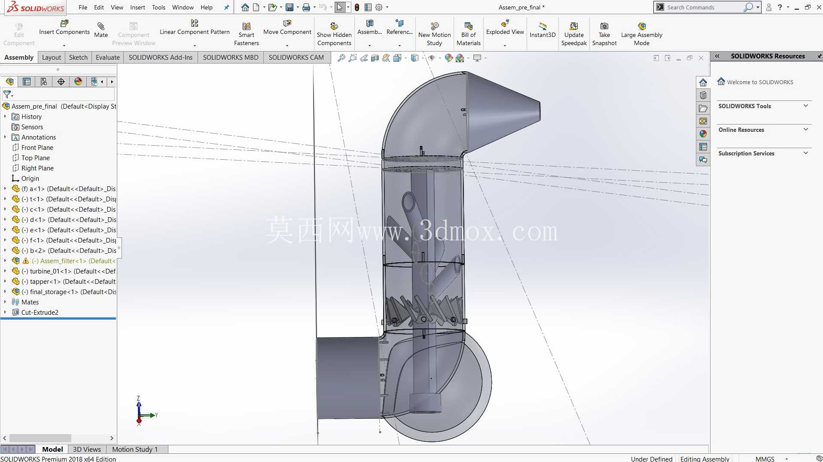Expand the Mates folder

click(x=5, y=302)
